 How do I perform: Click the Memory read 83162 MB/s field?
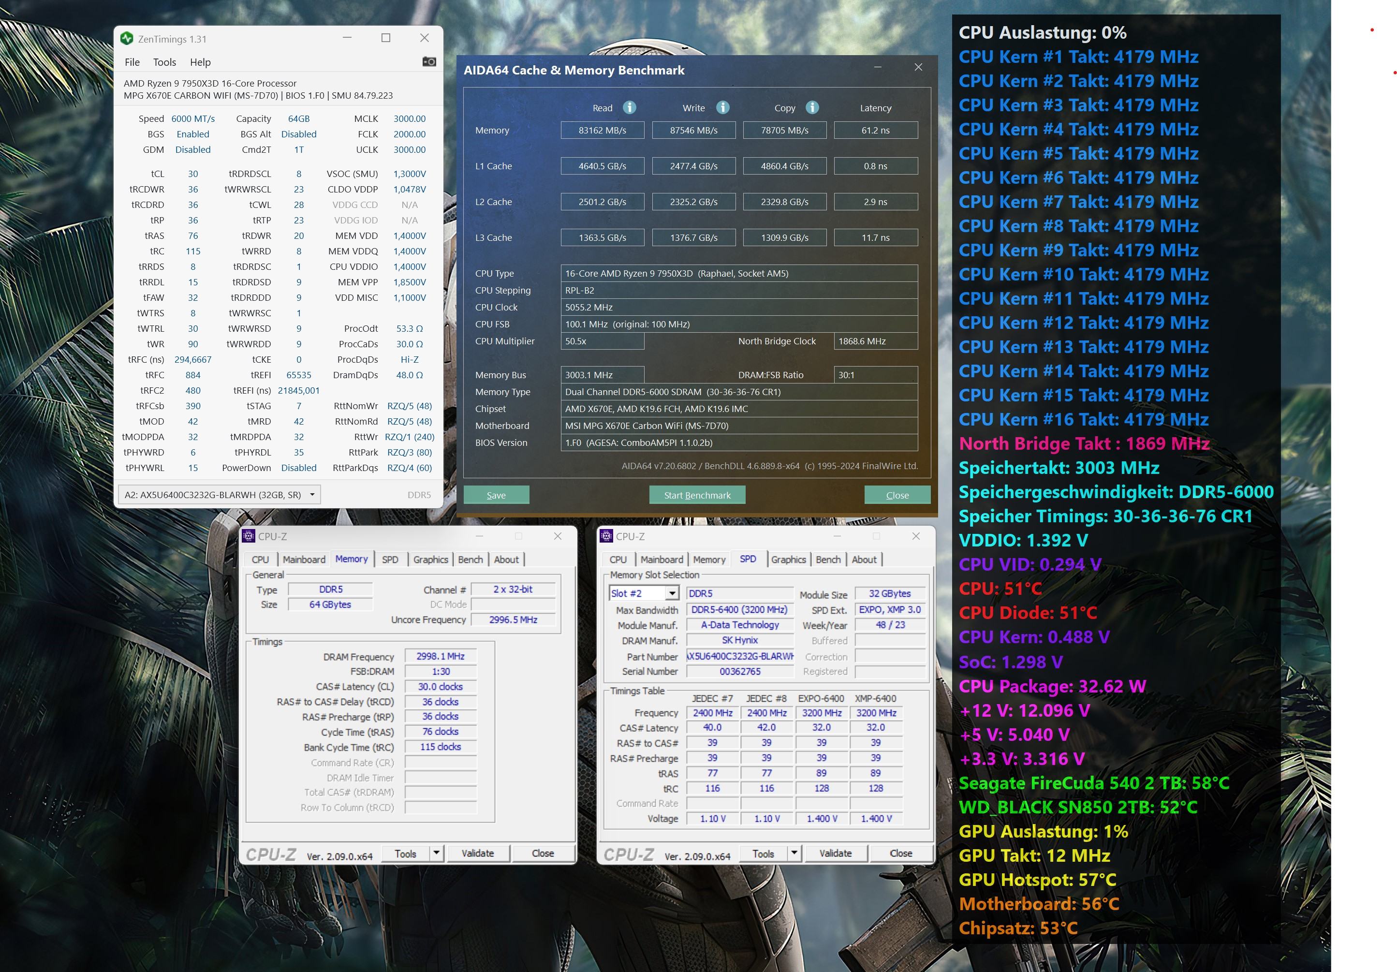pos(602,130)
